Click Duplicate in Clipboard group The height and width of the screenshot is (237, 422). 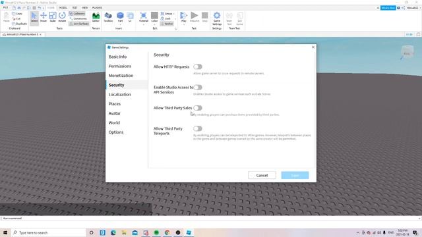click(x=19, y=24)
